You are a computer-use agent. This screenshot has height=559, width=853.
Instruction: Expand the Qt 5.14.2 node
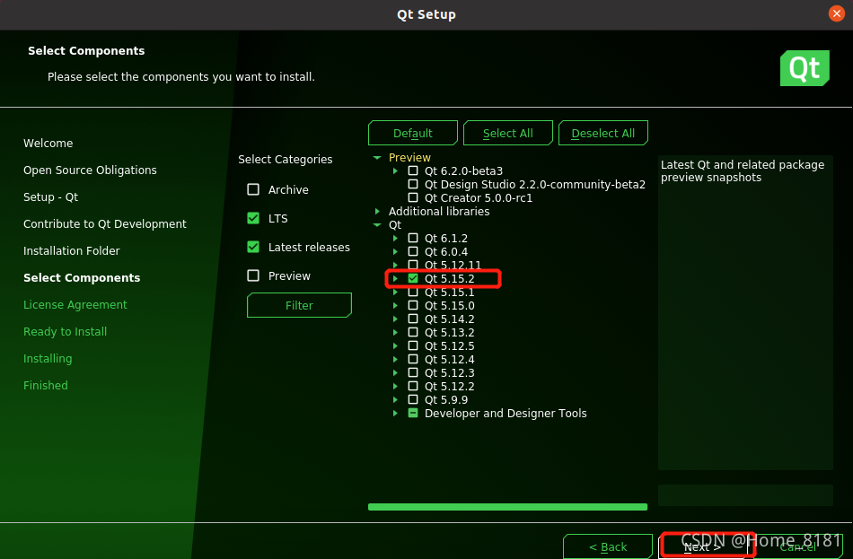pos(395,319)
